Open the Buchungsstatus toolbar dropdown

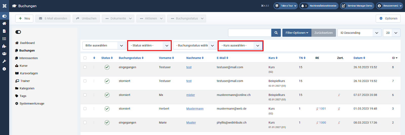[187, 18]
